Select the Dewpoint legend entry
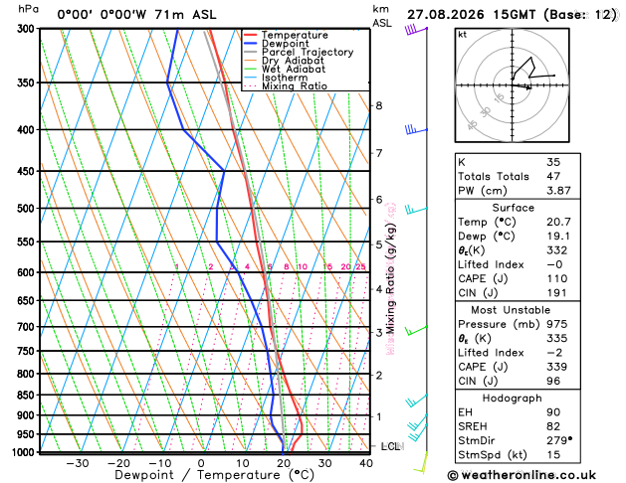The image size is (626, 483). pyautogui.click(x=277, y=44)
